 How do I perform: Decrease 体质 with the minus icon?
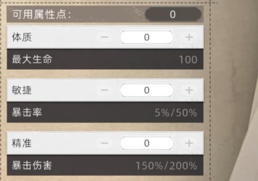[104, 37]
